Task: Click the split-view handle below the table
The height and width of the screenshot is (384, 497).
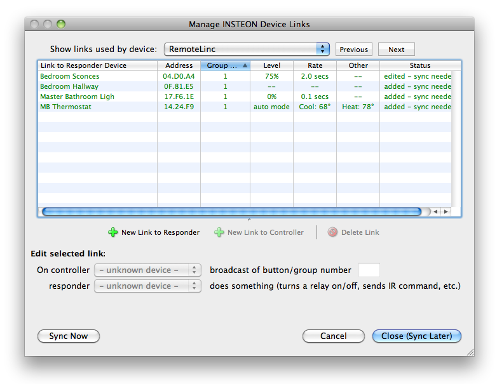Action: (x=249, y=220)
